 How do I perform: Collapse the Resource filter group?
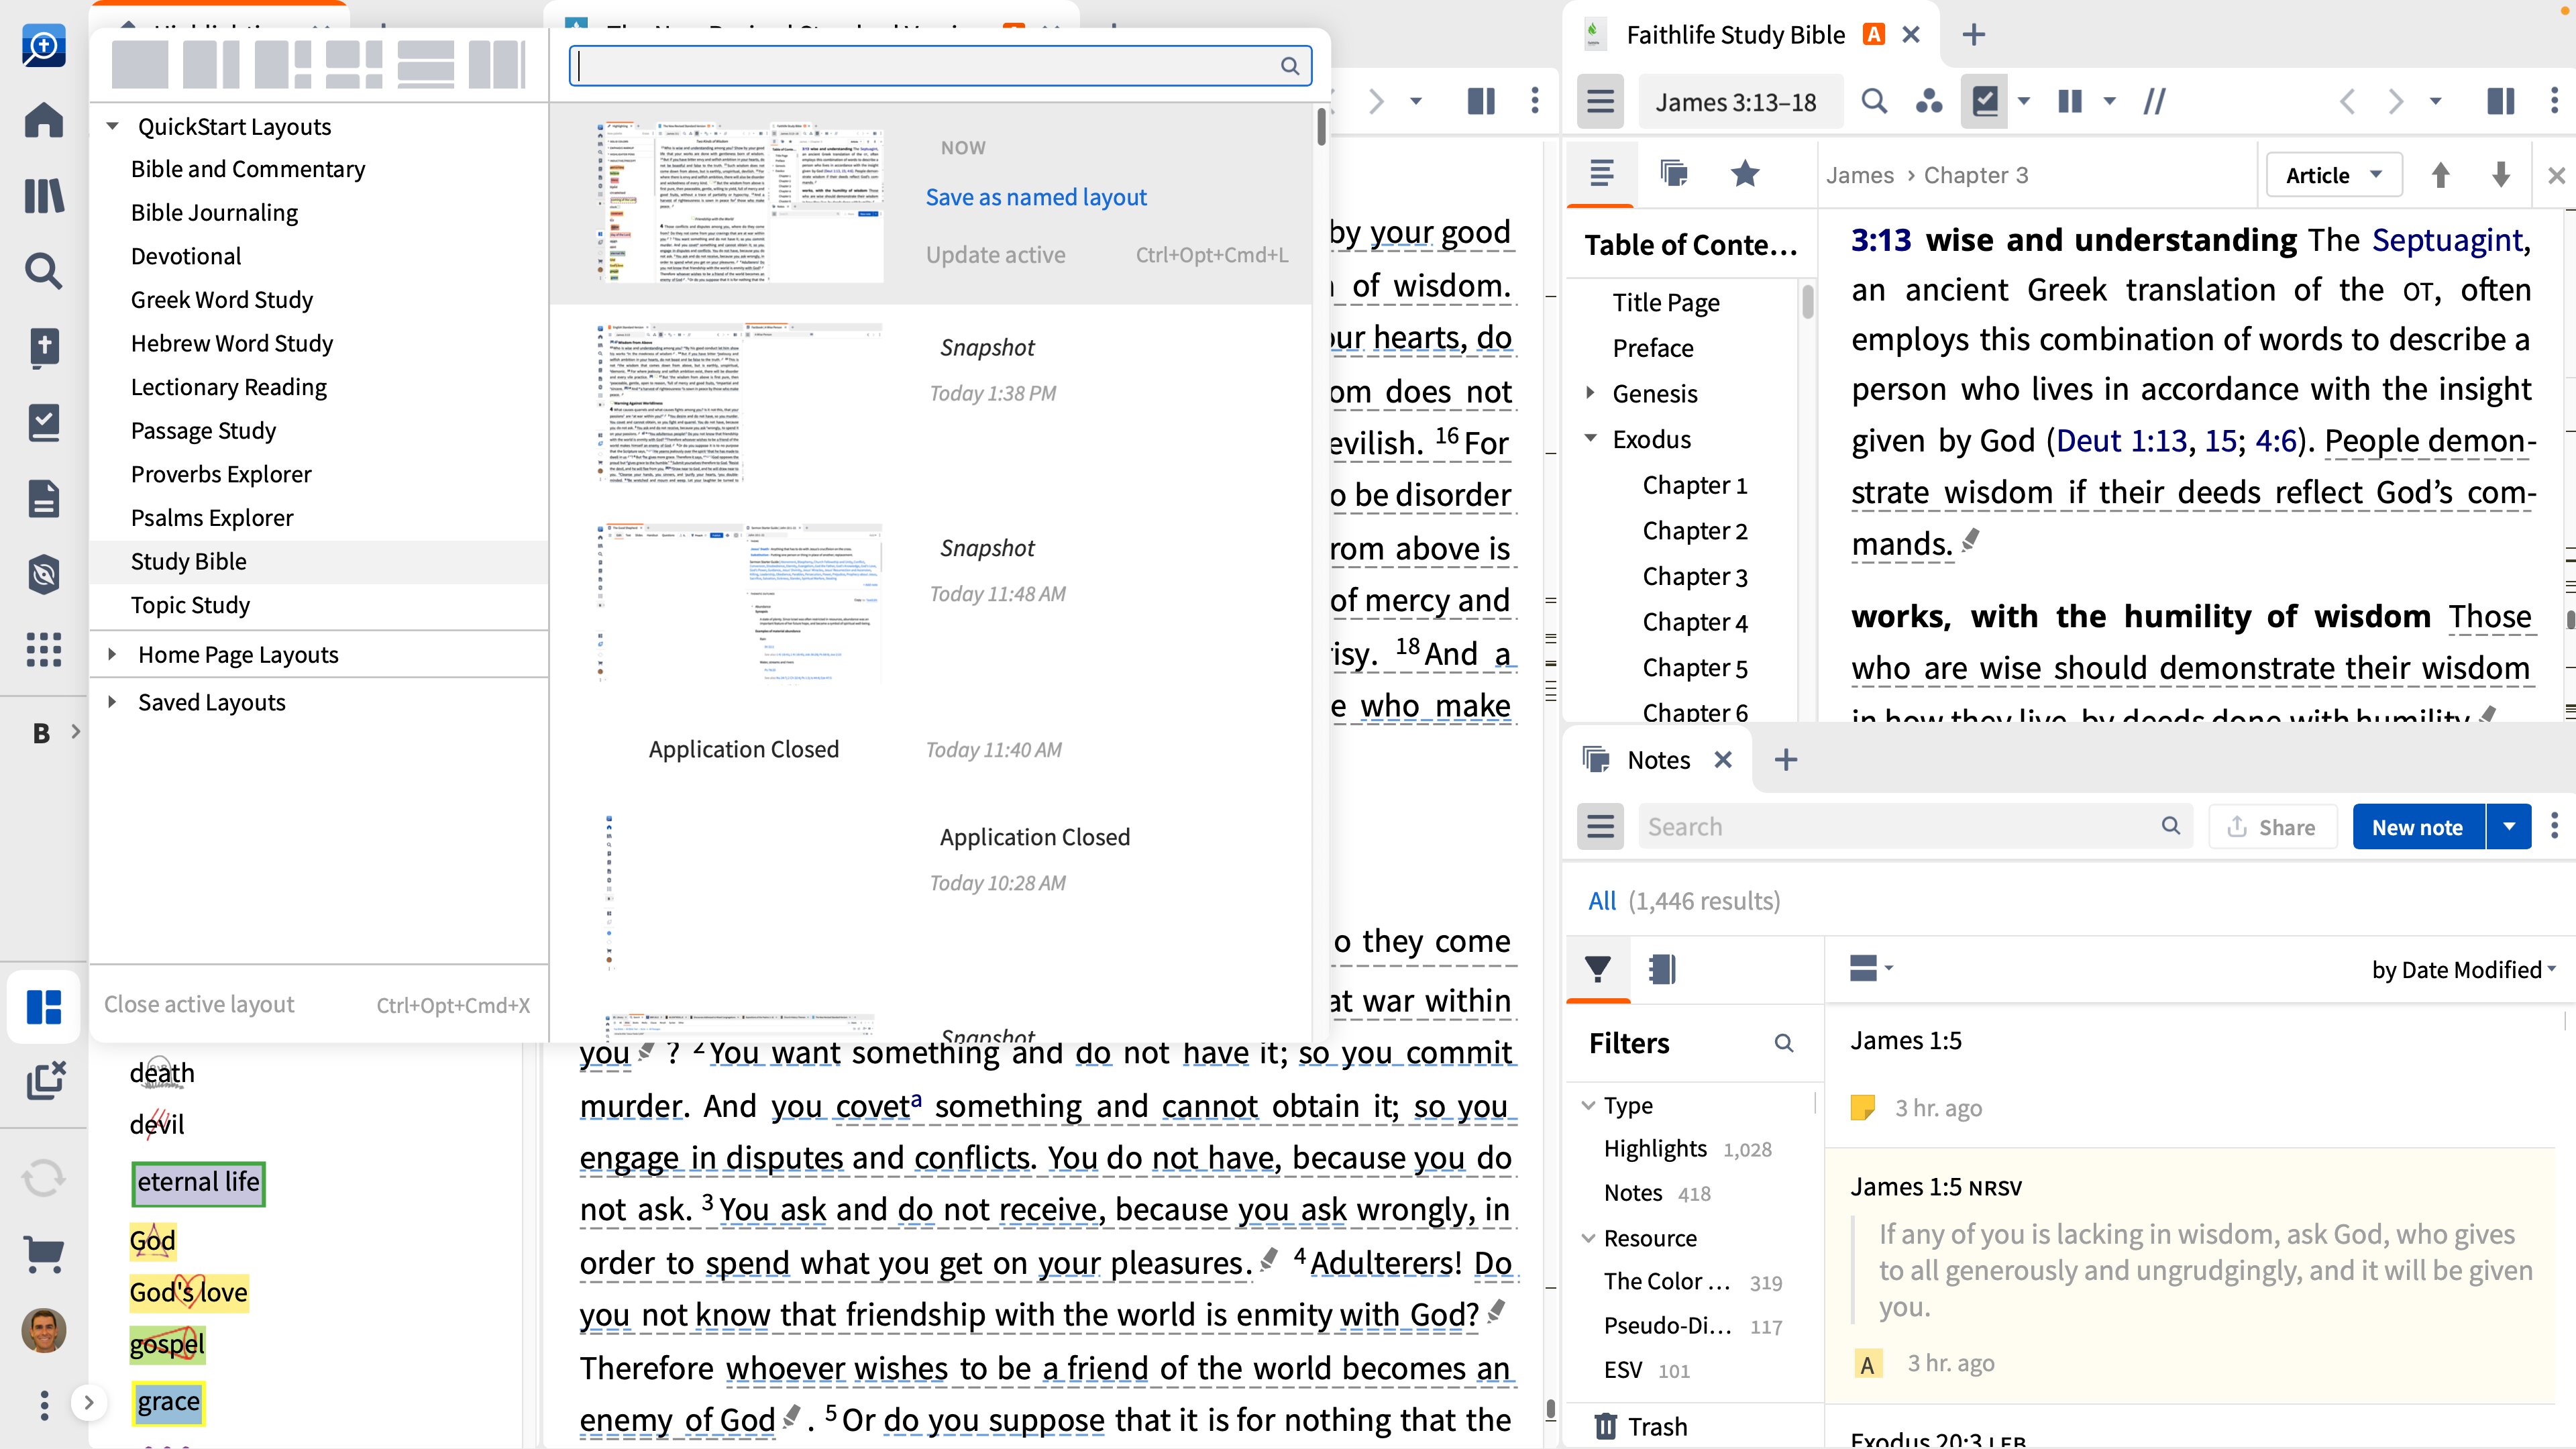(1588, 1238)
